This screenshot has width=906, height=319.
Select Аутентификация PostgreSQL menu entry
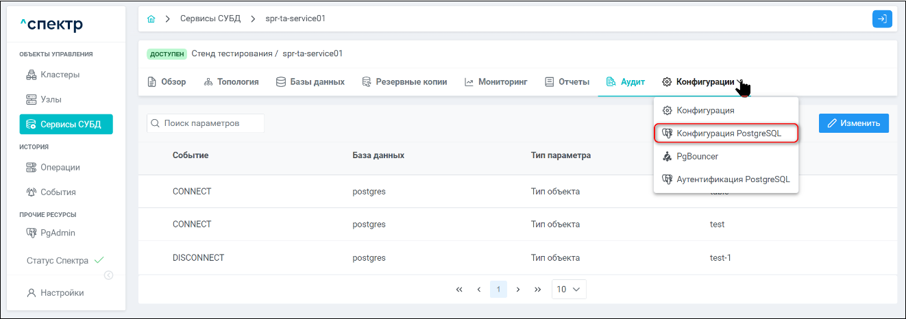point(733,179)
